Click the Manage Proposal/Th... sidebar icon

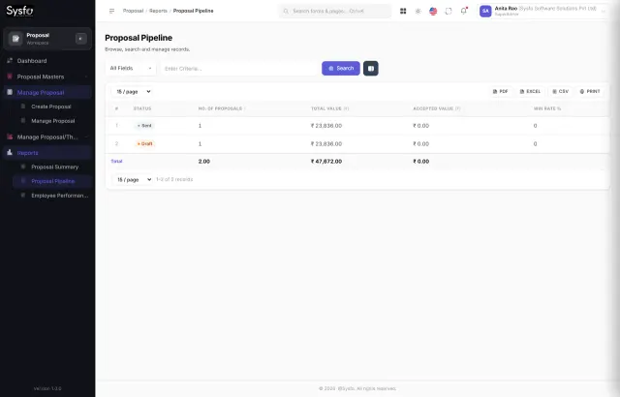coord(10,137)
